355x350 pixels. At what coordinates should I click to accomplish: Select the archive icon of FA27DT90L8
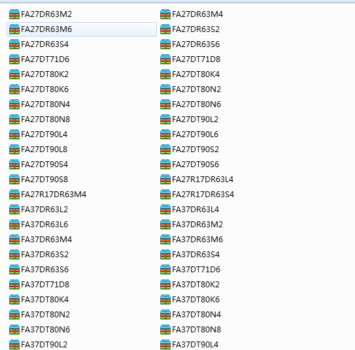point(14,150)
